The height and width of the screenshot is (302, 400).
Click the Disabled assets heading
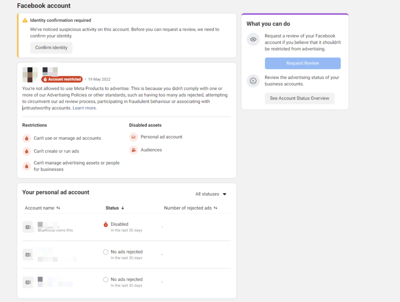point(145,125)
